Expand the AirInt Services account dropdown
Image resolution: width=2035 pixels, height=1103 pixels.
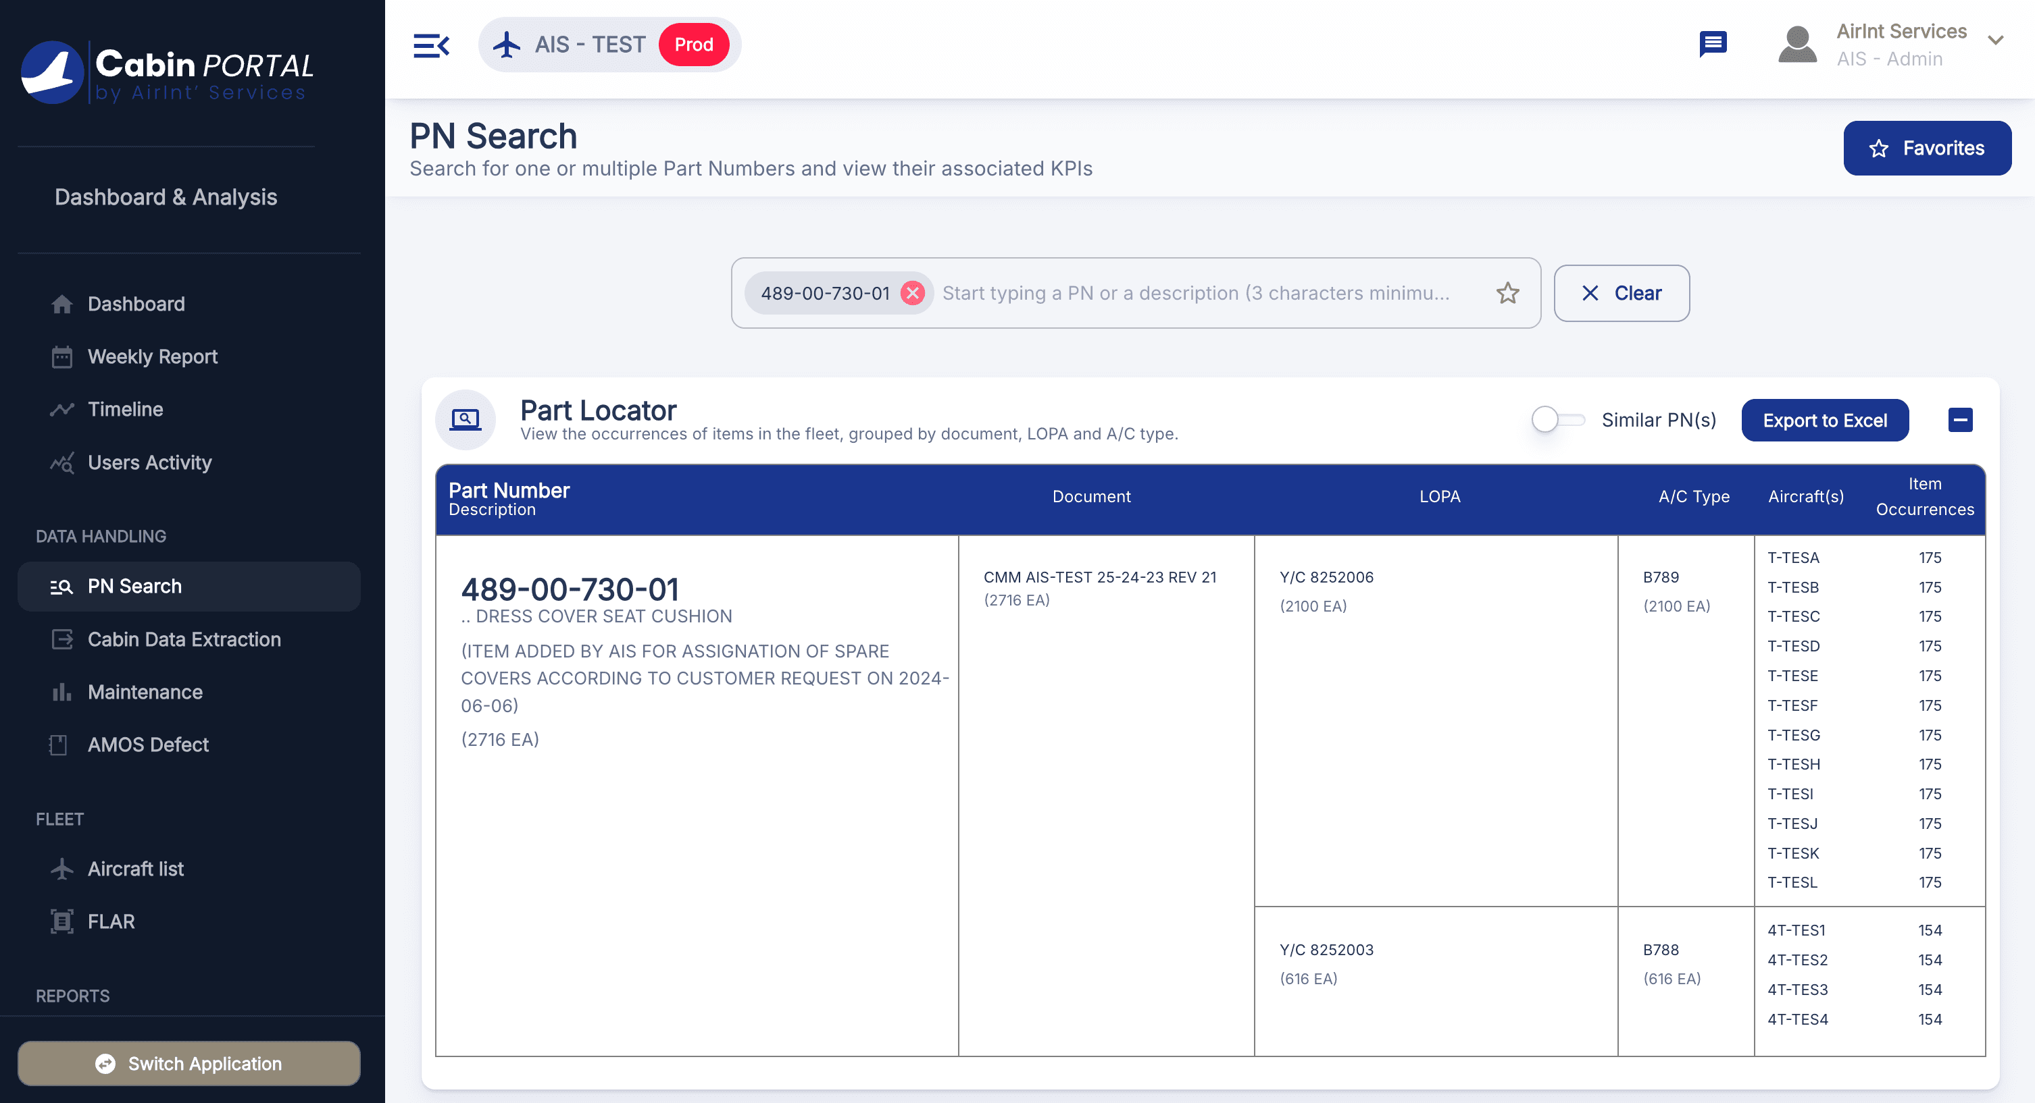1994,41
